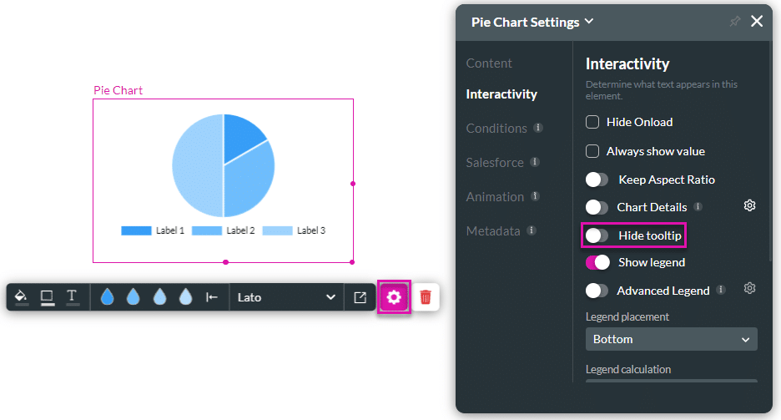The image size is (781, 420).
Task: Delete the pie chart with trash icon
Action: pyautogui.click(x=426, y=297)
